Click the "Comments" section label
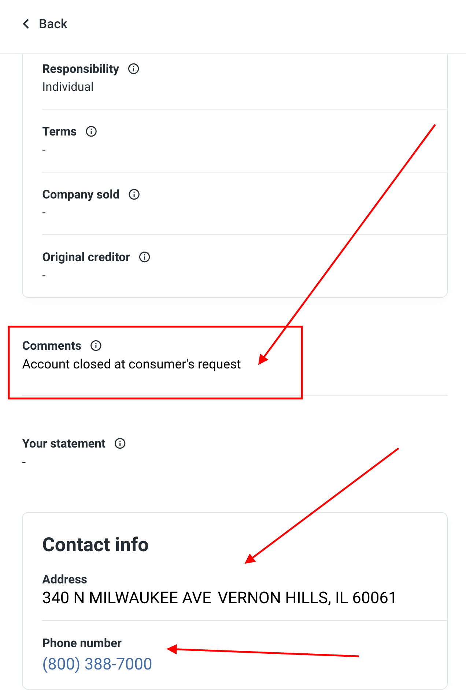 pos(52,346)
